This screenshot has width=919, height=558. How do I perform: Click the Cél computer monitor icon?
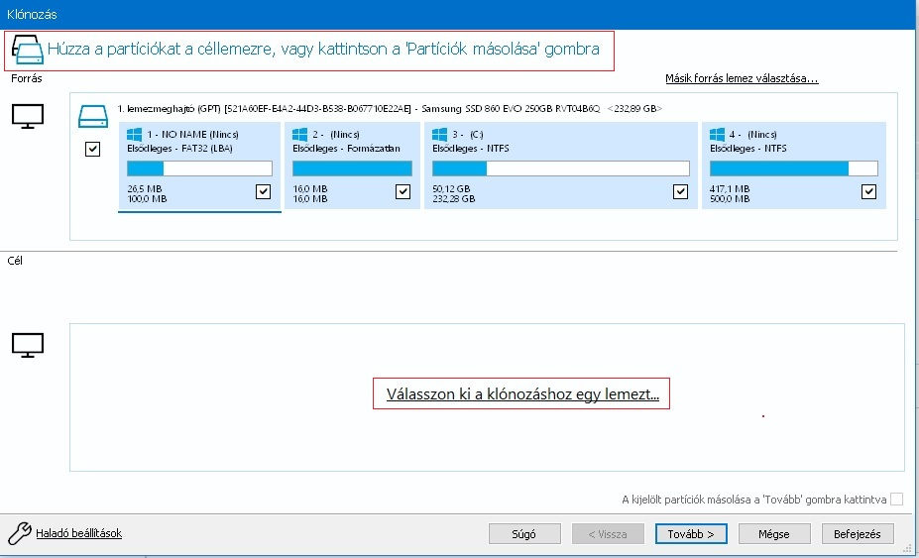pos(27,344)
